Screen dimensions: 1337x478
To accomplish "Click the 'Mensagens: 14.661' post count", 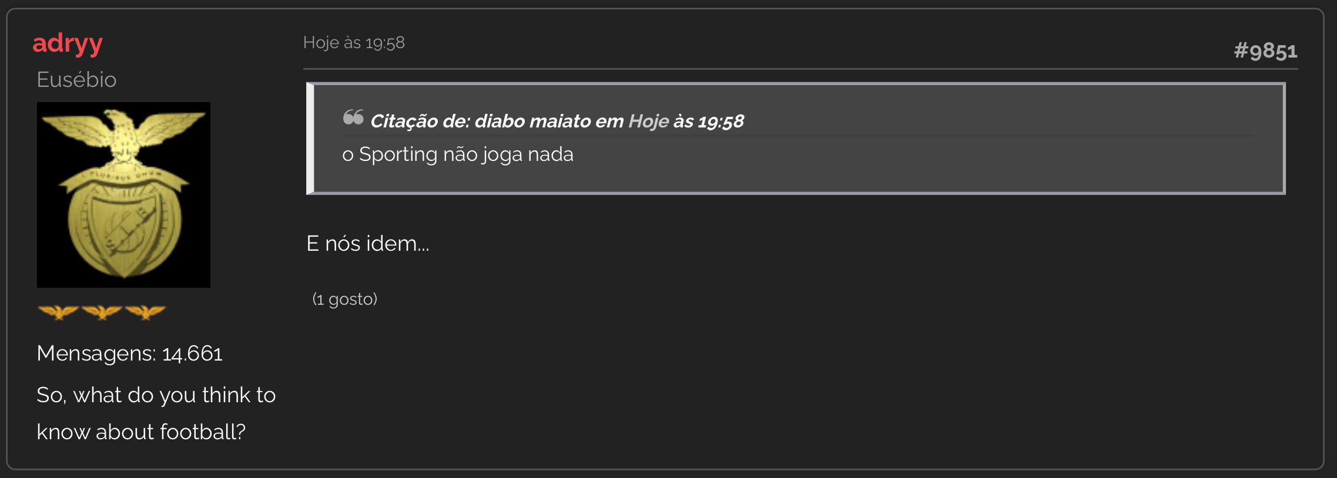I will (129, 354).
